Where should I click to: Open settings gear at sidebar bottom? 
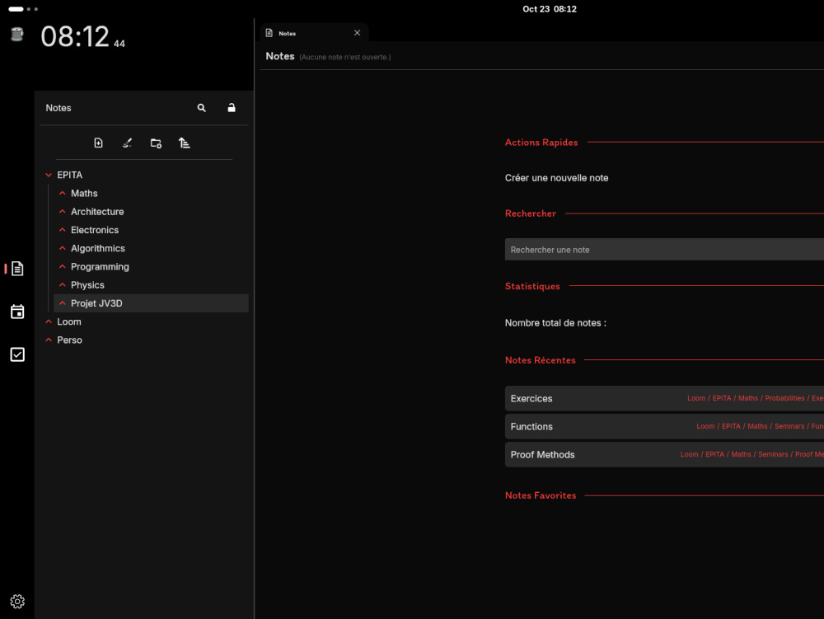pyautogui.click(x=17, y=601)
